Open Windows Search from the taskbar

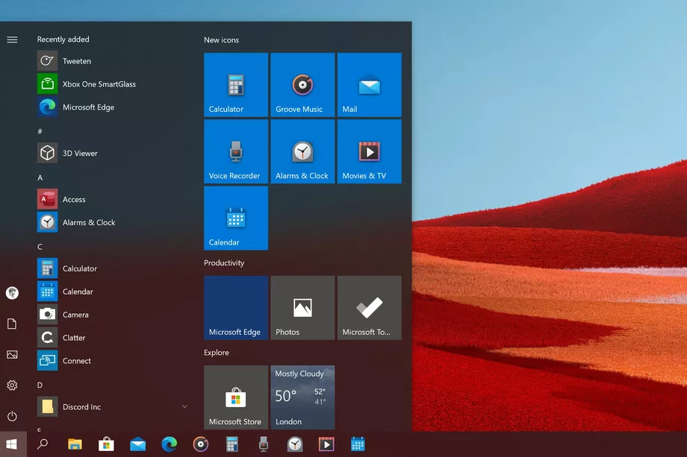click(42, 444)
